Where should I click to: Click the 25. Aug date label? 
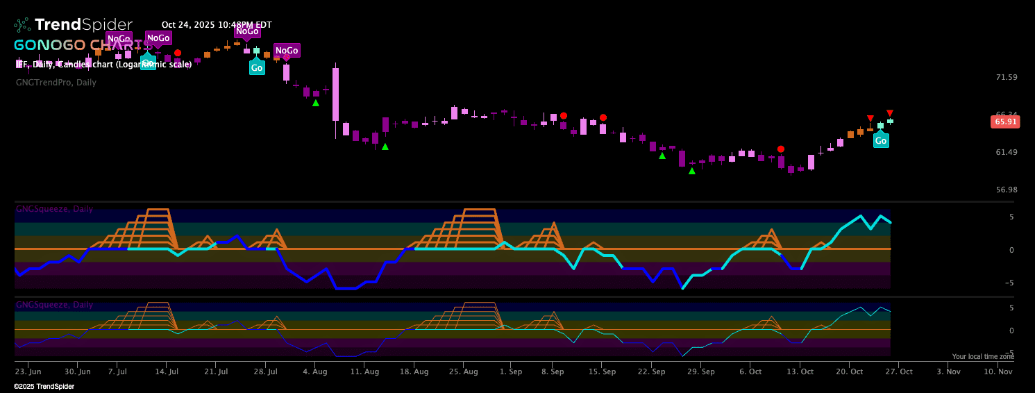pos(463,371)
